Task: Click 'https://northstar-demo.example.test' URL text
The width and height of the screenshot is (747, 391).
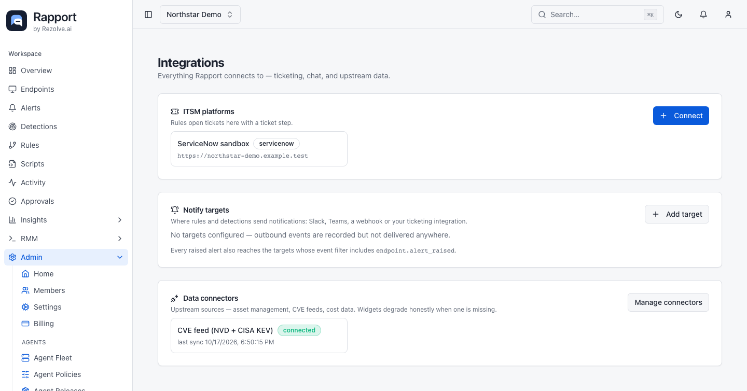Action: tap(243, 156)
